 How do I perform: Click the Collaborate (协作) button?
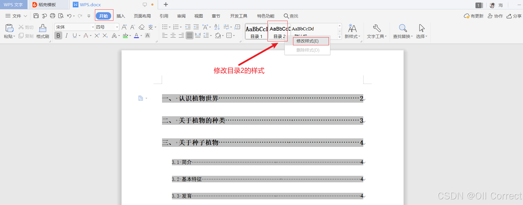[x=495, y=16]
